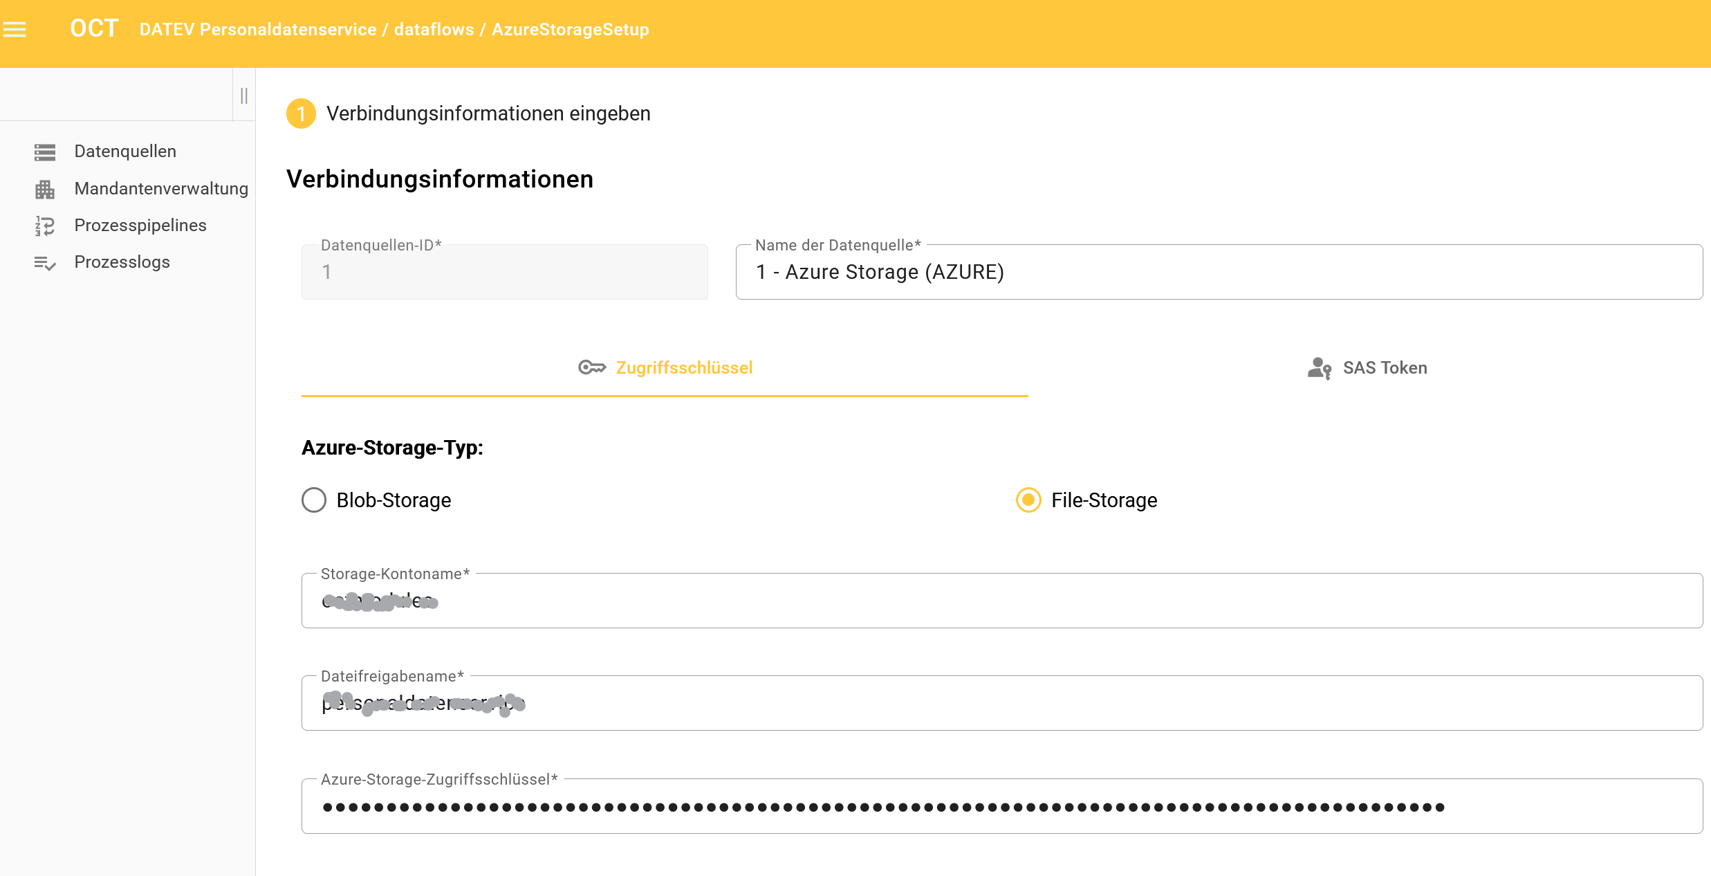The width and height of the screenshot is (1711, 876).
Task: Click the key icon beside Zugriffsschlüssel
Action: (x=592, y=367)
